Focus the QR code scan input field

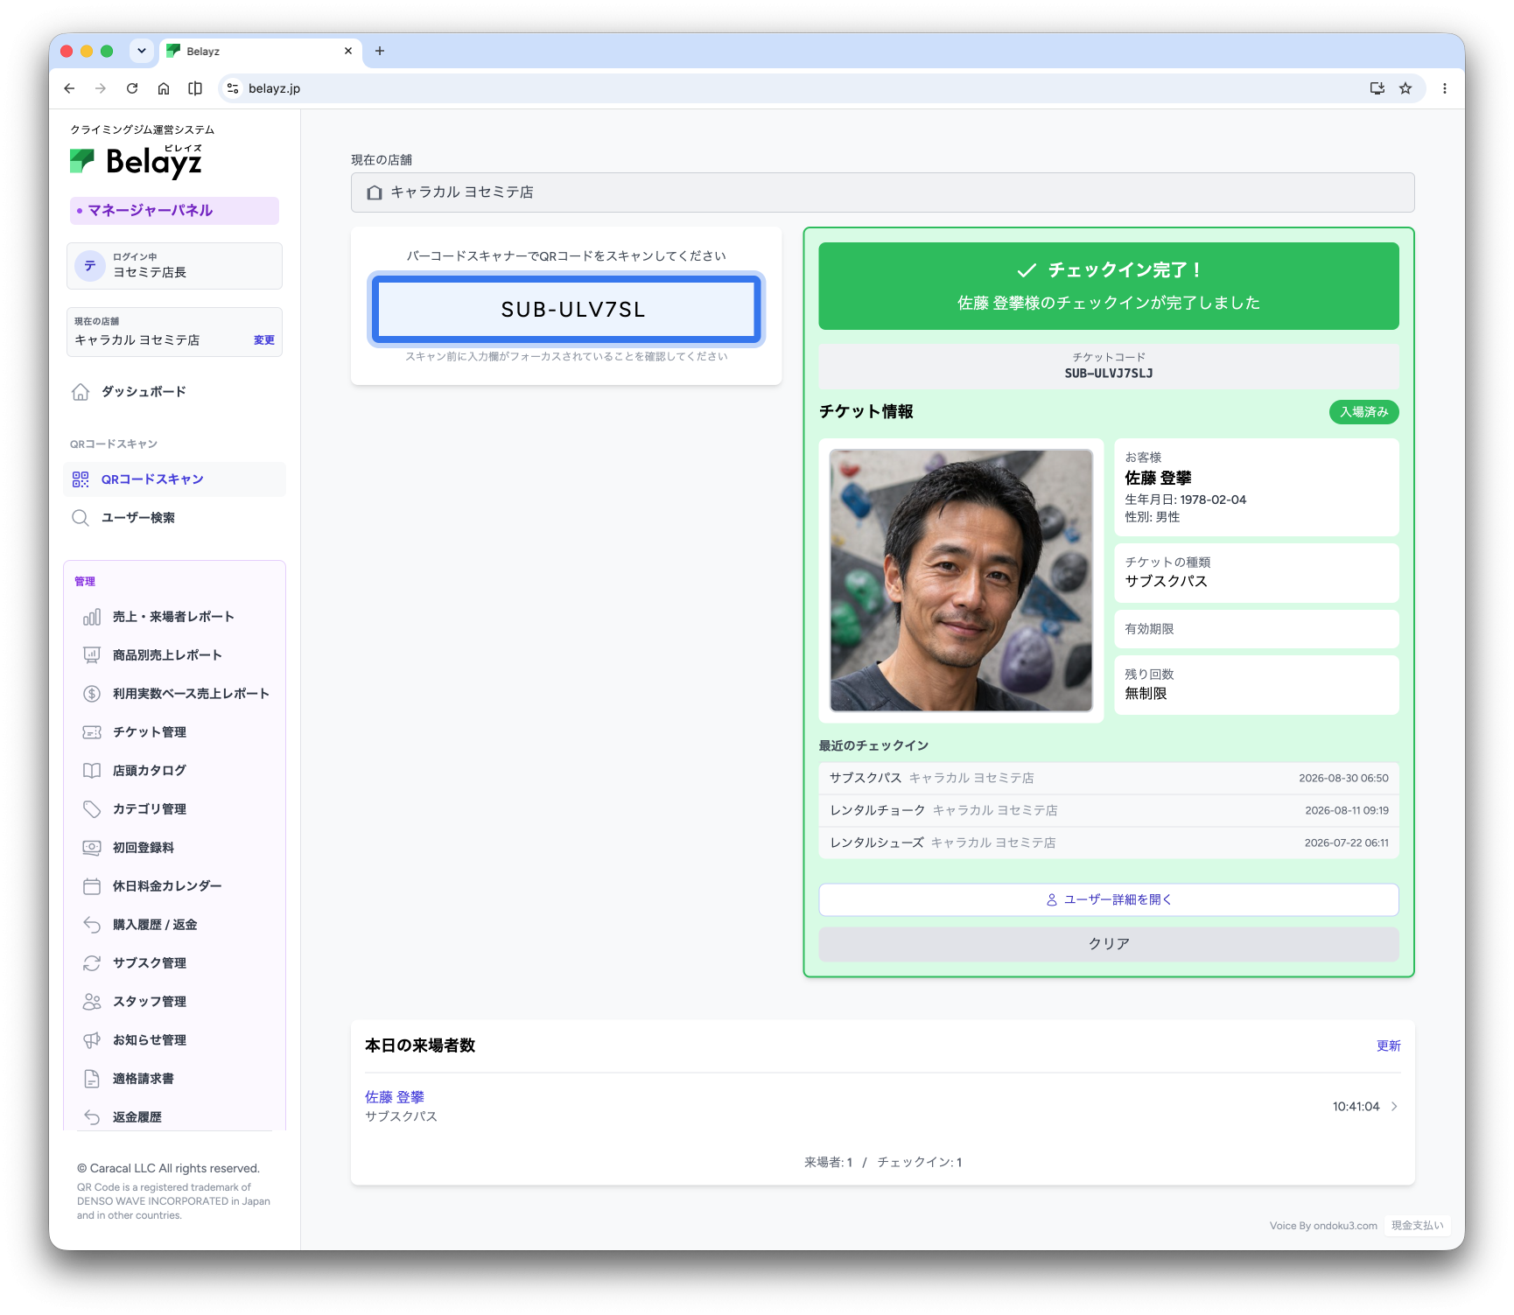566,310
